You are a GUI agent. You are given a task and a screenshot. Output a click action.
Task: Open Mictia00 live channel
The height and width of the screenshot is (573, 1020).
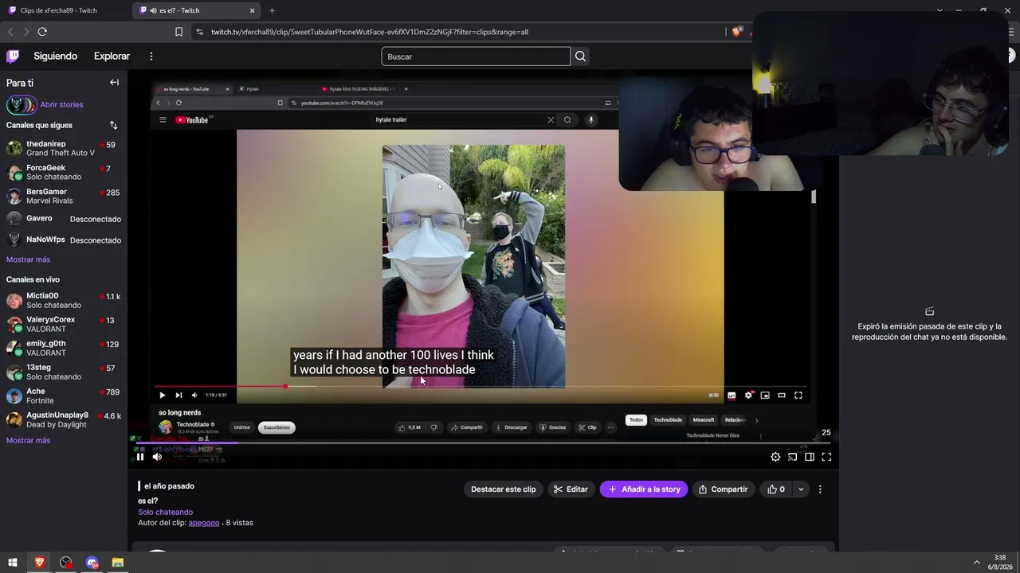(64, 300)
